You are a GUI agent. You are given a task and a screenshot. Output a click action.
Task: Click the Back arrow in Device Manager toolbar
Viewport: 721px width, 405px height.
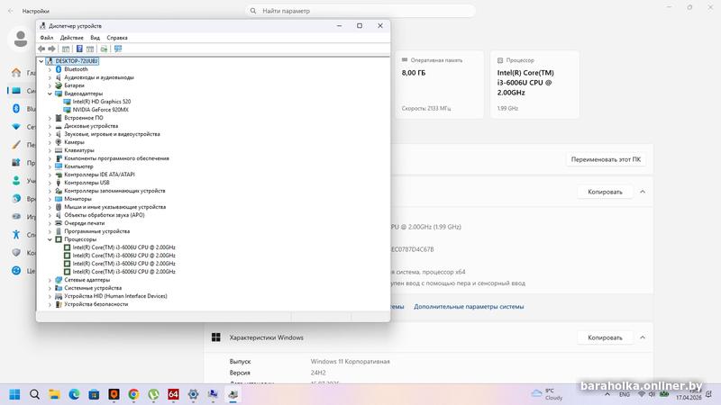41,49
